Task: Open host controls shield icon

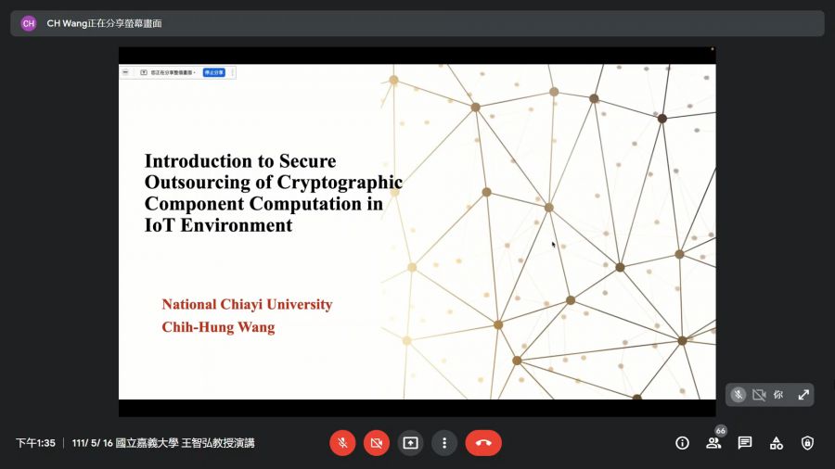Action: tap(807, 443)
